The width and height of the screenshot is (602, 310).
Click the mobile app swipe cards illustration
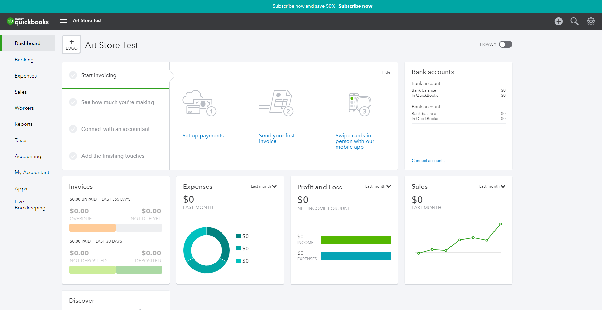(x=359, y=103)
